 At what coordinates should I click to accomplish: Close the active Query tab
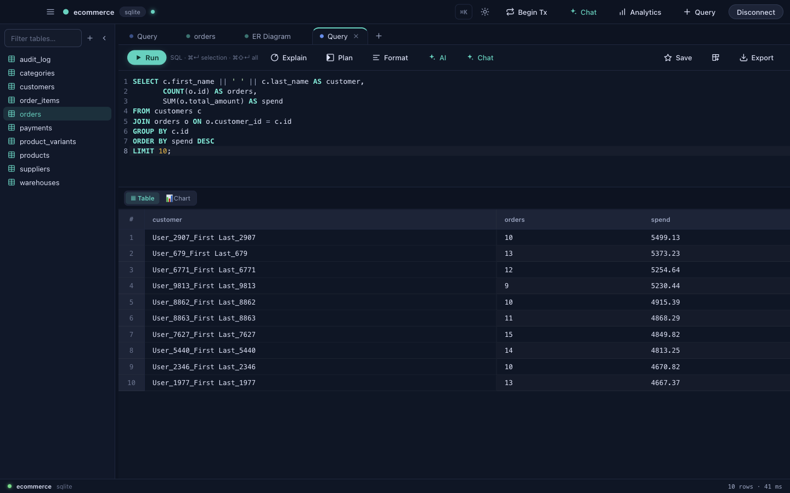point(356,36)
